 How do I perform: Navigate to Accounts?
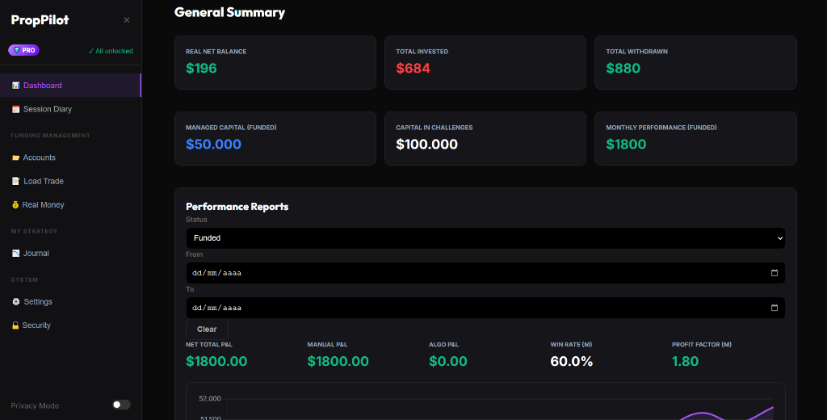coord(71,157)
